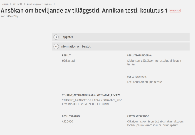The image size is (195, 135).
Task: Click breadcrumb arrow after Hemma
Action: (x=10, y=4)
